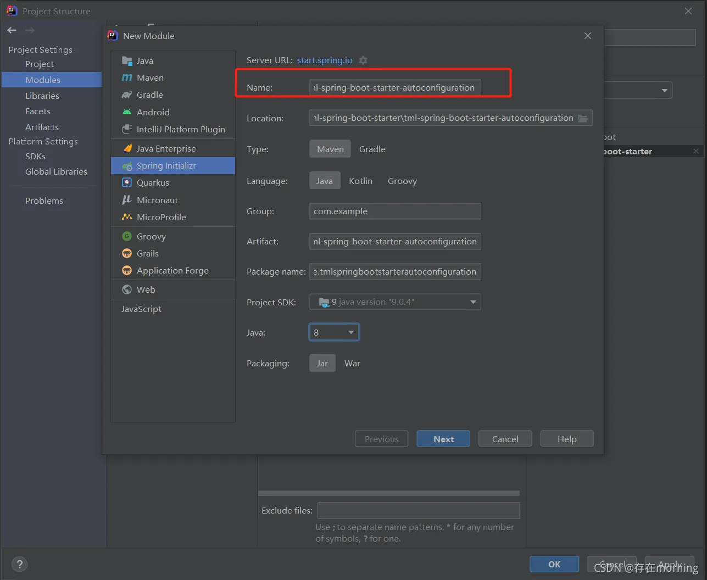Open help with the question mark icon
Viewport: 707px width, 580px height.
point(19,564)
